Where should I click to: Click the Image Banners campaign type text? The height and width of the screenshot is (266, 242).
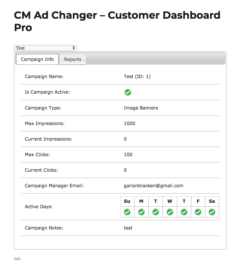pyautogui.click(x=141, y=108)
